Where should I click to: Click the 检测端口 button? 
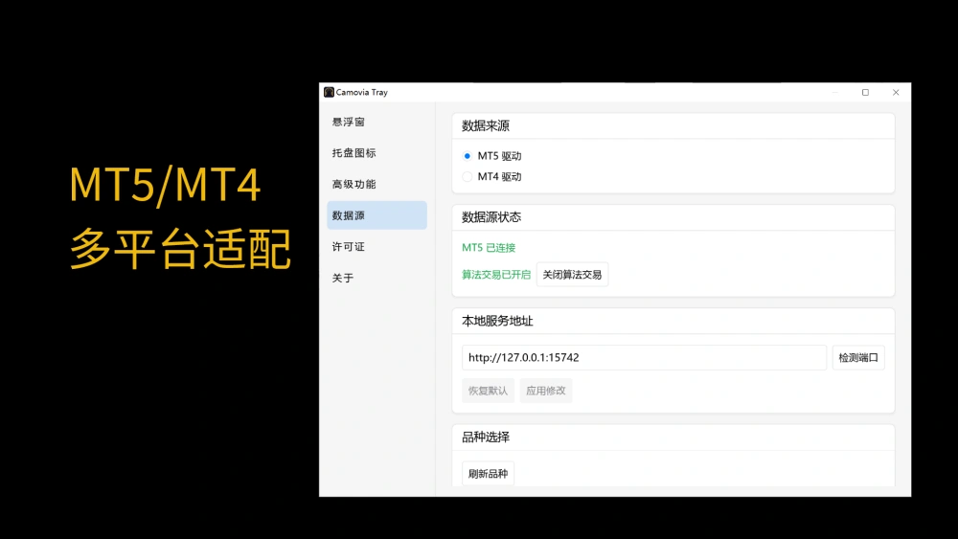pyautogui.click(x=858, y=358)
